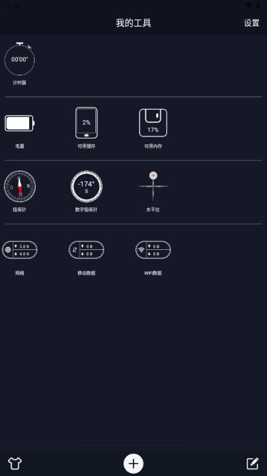Tap the status bar wifi indicator
Viewport: 267px width, 476px height.
[249, 5]
